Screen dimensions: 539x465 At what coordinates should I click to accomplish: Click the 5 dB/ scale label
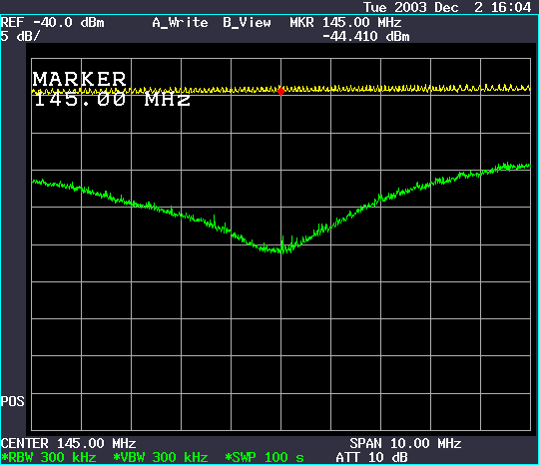20,36
